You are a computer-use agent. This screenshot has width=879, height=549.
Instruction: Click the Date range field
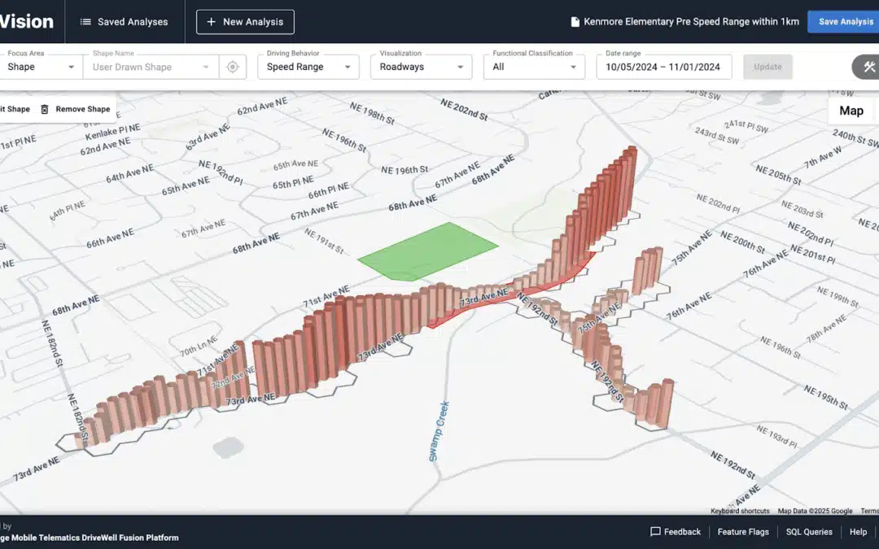pos(663,67)
